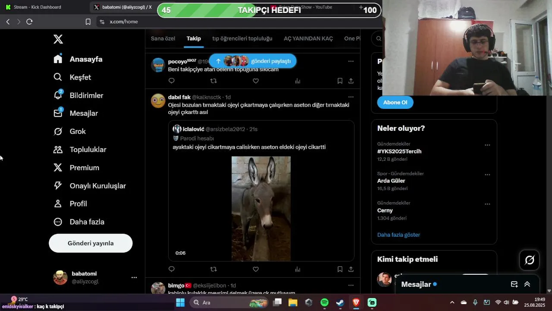Click the search box icon
The height and width of the screenshot is (311, 552).
point(379,38)
